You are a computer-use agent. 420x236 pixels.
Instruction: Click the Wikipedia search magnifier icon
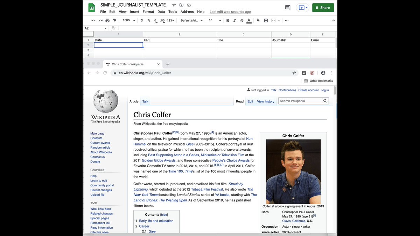[x=325, y=101]
